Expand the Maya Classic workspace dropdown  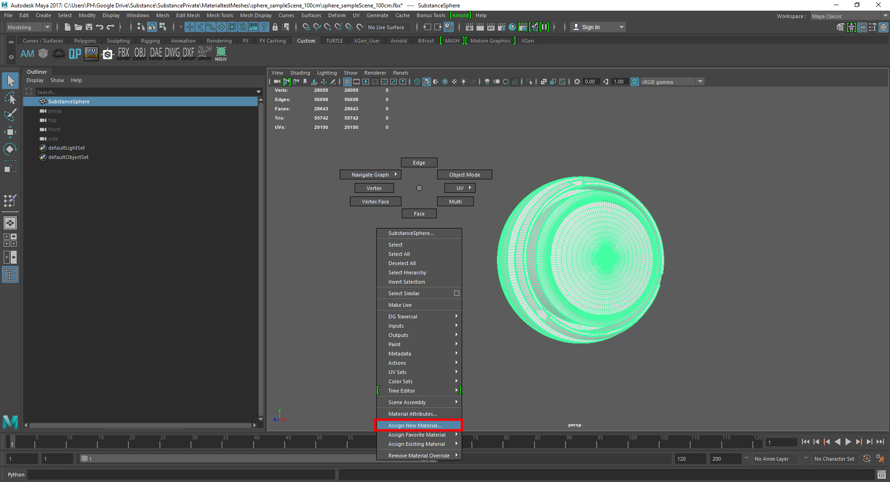(x=849, y=16)
